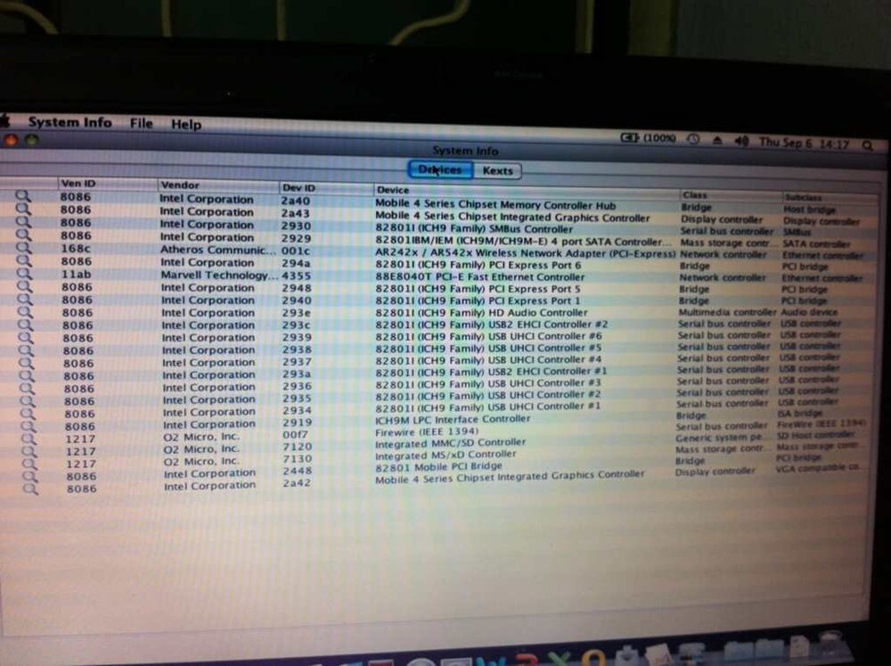Click magnifier icon for Memory Controller Hub row

point(22,196)
